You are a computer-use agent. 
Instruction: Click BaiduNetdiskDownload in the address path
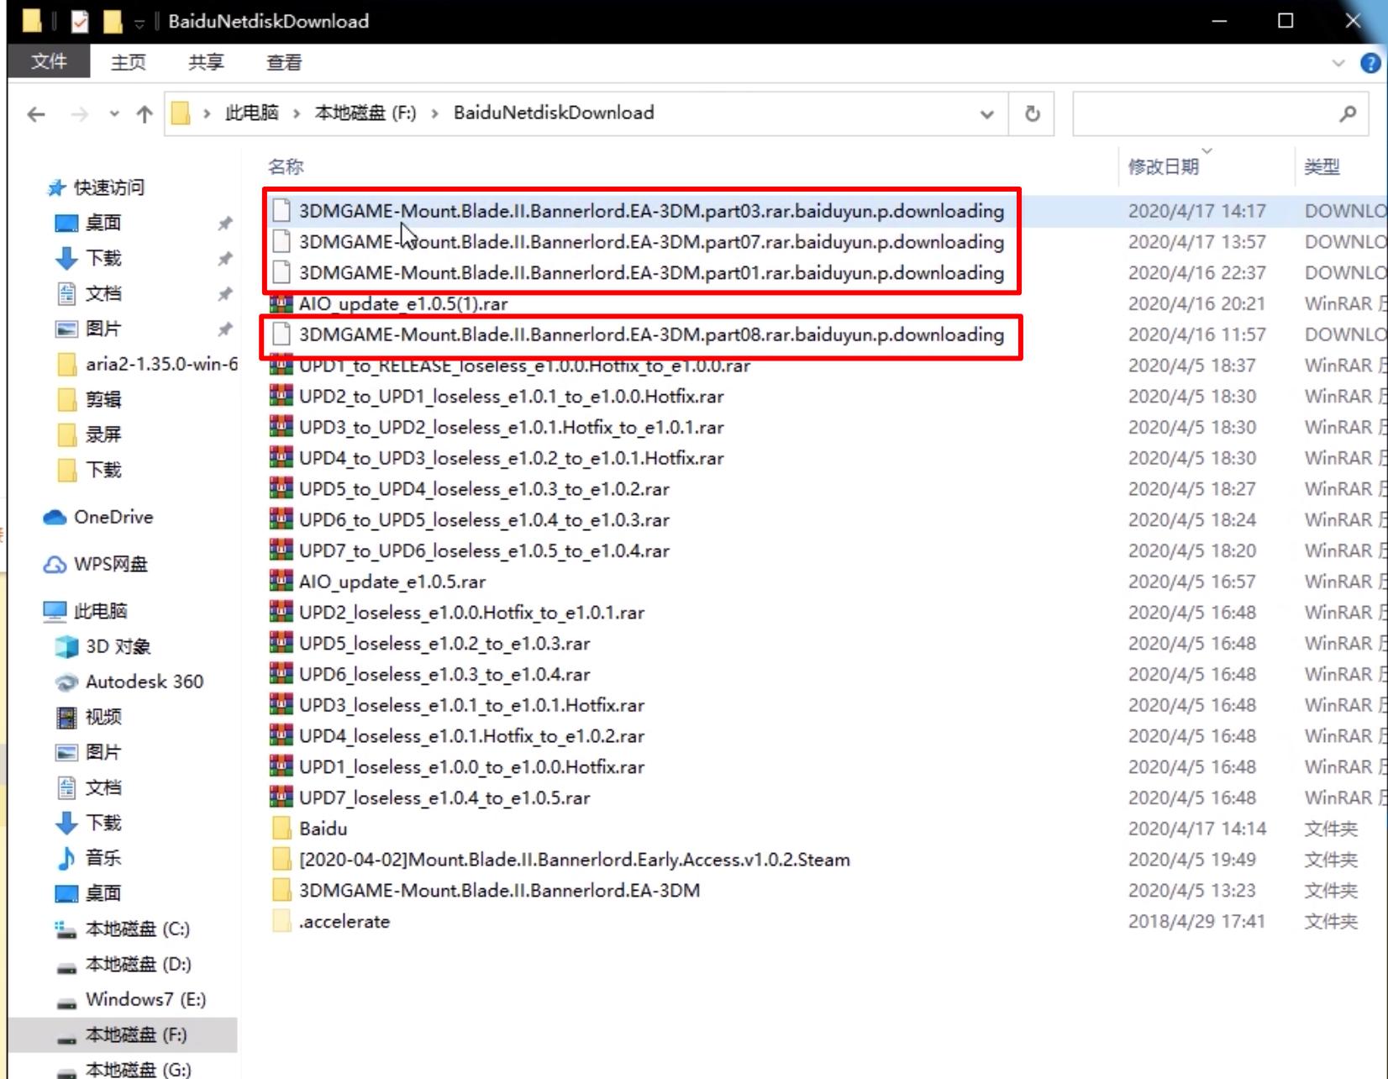click(x=554, y=113)
